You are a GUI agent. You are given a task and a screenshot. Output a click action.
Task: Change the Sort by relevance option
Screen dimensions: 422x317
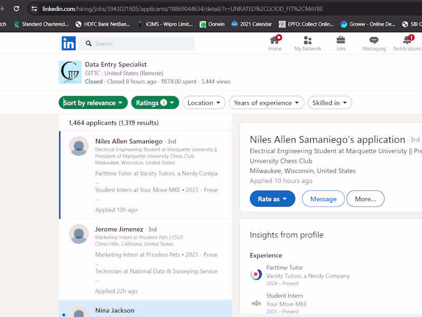[x=93, y=102]
